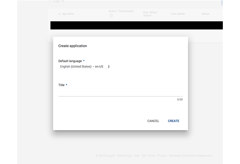
Task: Click the page scrollbar at top right
Action: (221, 3)
